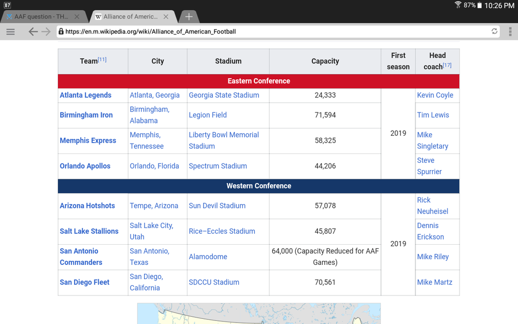
Task: Open a new browser tab
Action: 189,17
